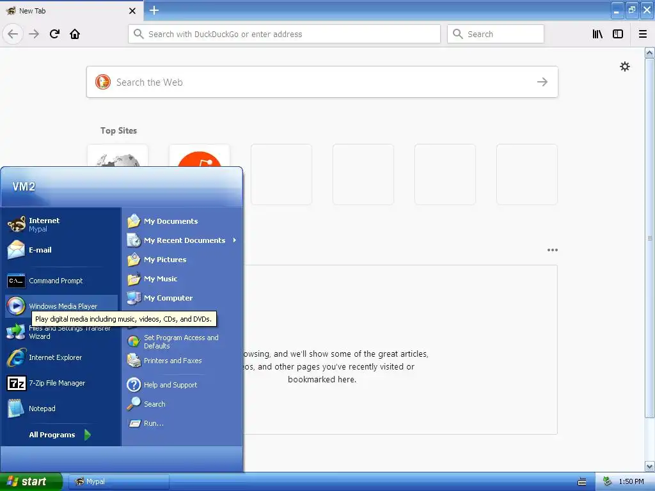
Task: Close the New Tab tab
Action: pos(132,11)
